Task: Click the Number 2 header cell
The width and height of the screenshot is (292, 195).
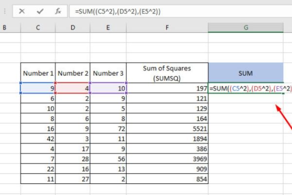Action: point(73,73)
